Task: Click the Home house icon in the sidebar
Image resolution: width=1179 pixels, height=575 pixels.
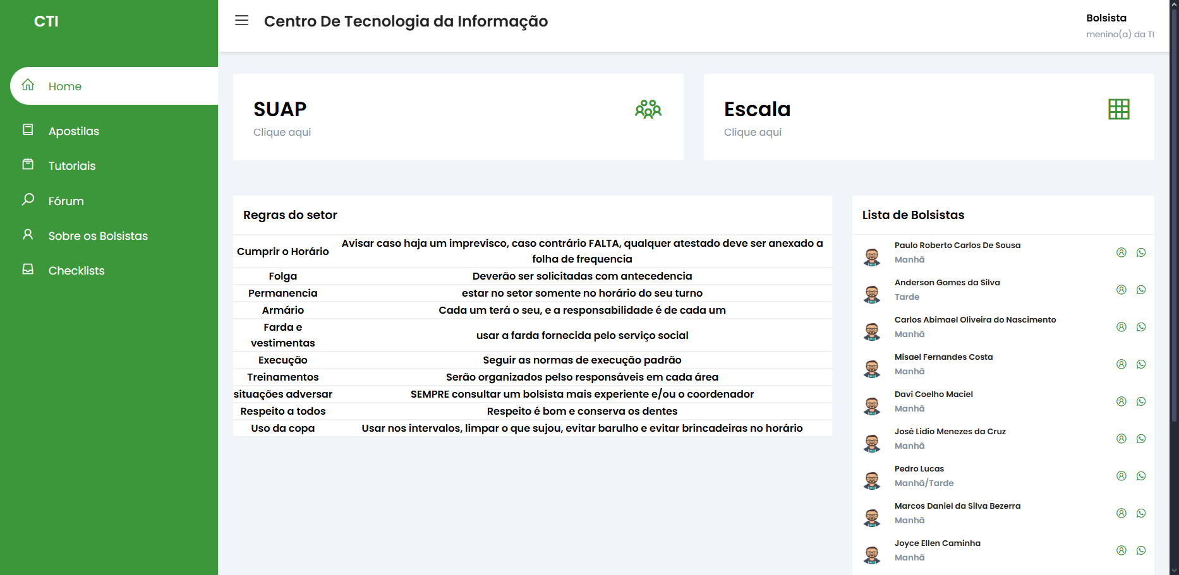Action: pos(28,85)
